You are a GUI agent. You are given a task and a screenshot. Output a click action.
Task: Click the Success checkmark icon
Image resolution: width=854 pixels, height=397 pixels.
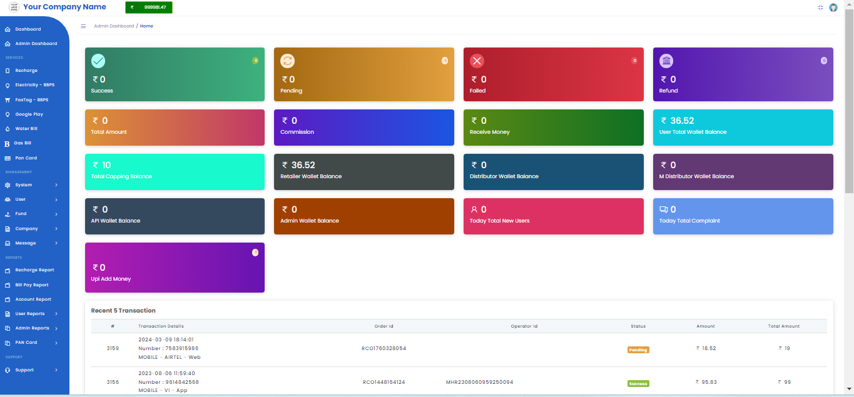click(98, 61)
